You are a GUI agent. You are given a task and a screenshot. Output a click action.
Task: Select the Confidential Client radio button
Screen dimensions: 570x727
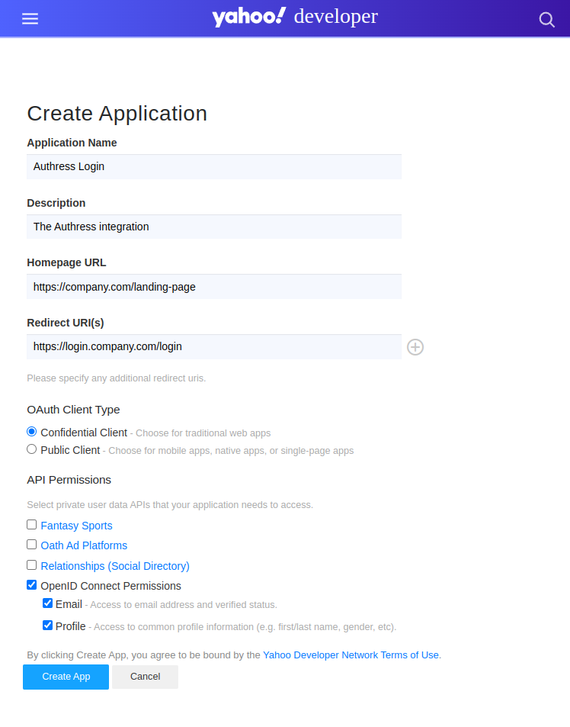click(x=31, y=431)
